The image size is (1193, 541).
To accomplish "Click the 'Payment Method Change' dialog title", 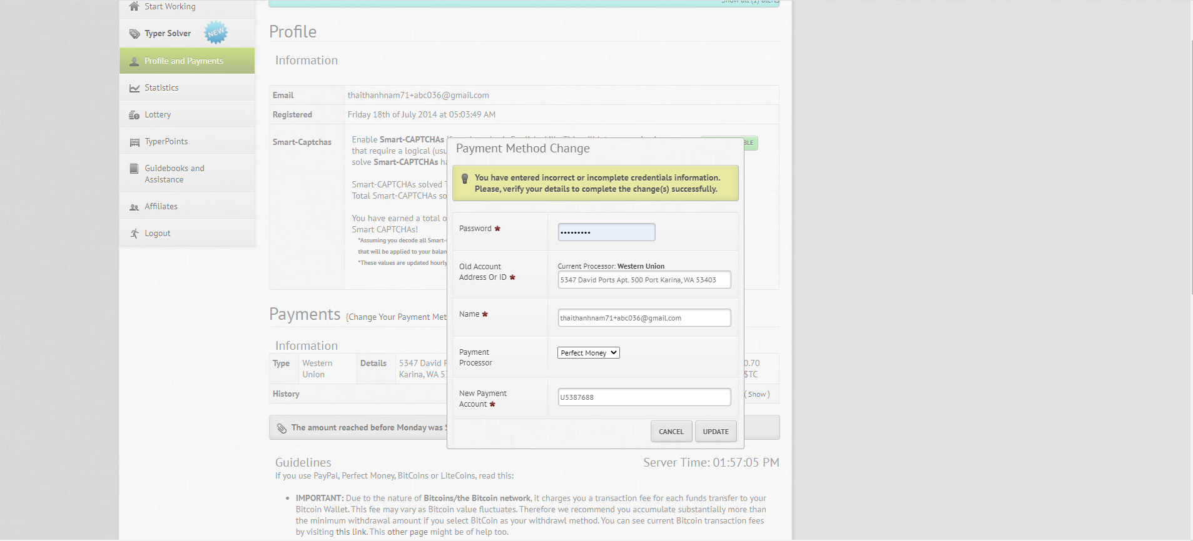I will click(523, 149).
